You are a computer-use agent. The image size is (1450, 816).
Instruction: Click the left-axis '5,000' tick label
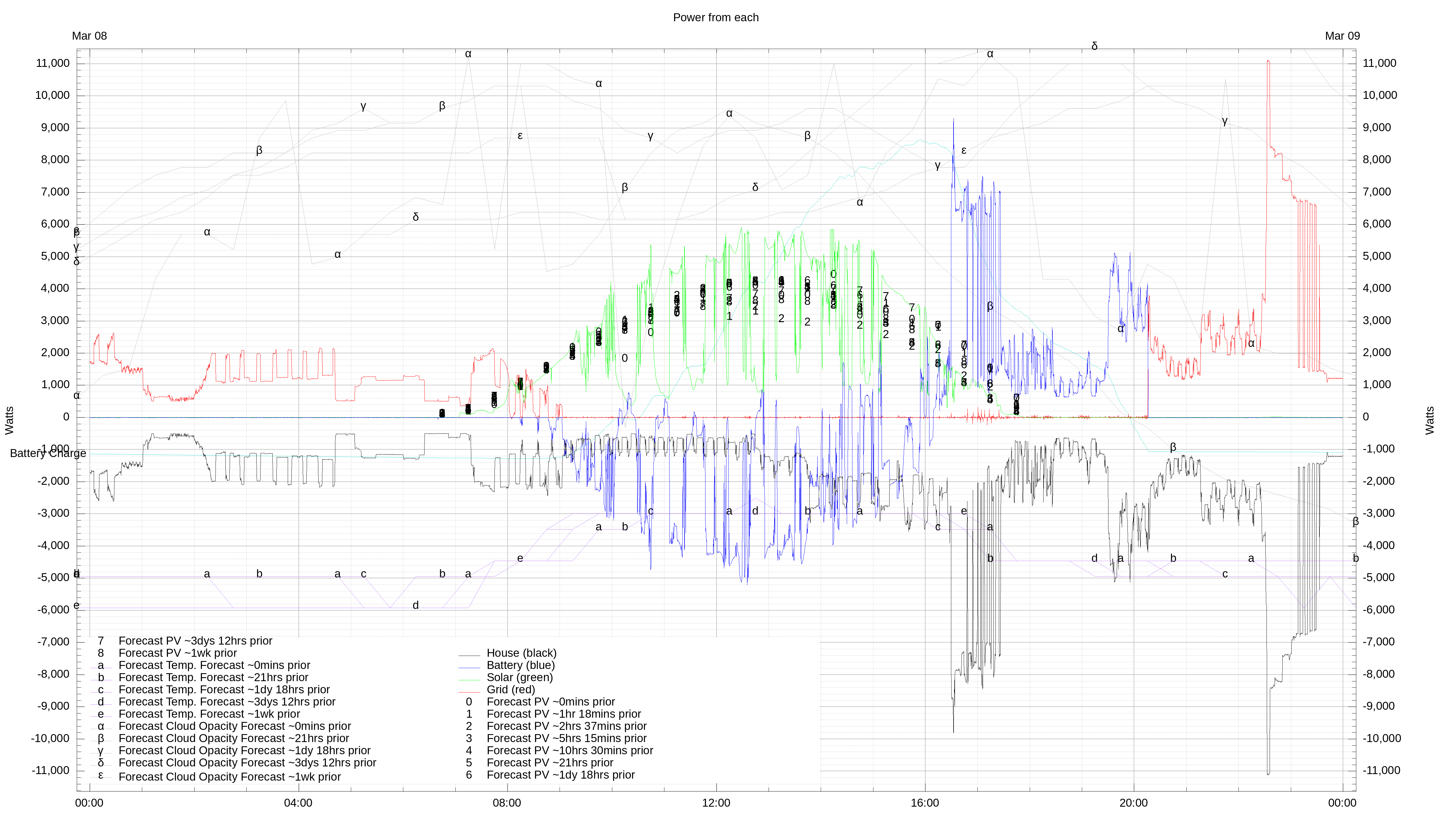tap(55, 256)
